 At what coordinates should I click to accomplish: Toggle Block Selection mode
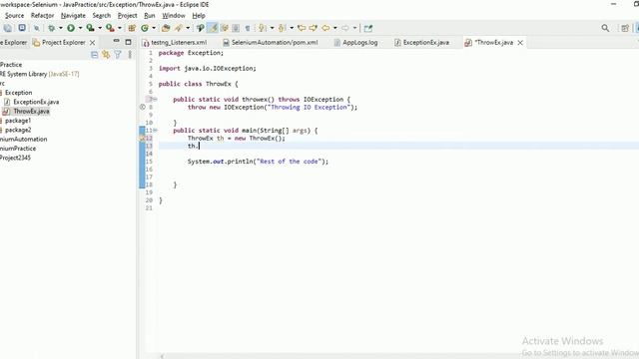[x=236, y=28]
